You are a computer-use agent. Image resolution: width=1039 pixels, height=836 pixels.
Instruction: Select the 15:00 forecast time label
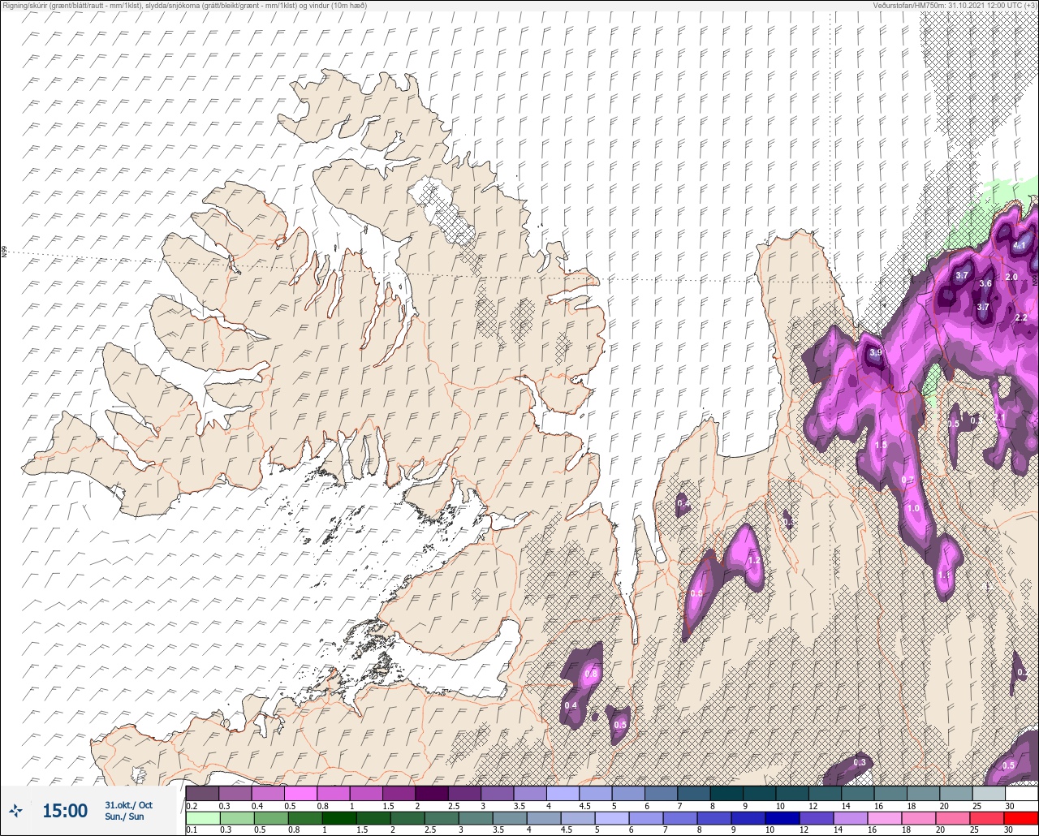pos(64,810)
